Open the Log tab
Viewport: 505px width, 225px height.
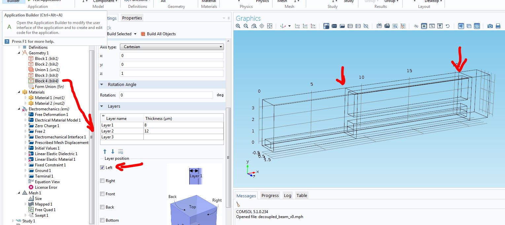tap(287, 195)
